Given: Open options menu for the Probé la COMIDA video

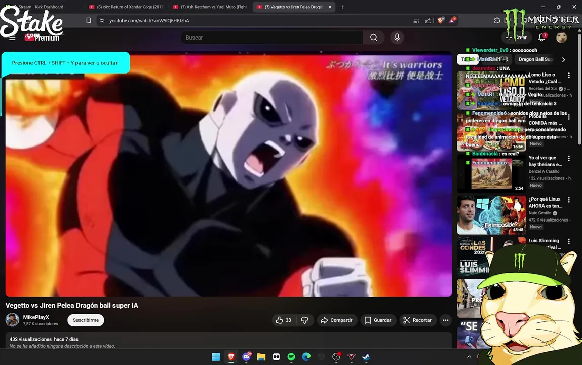Looking at the screenshot, I should click(569, 117).
